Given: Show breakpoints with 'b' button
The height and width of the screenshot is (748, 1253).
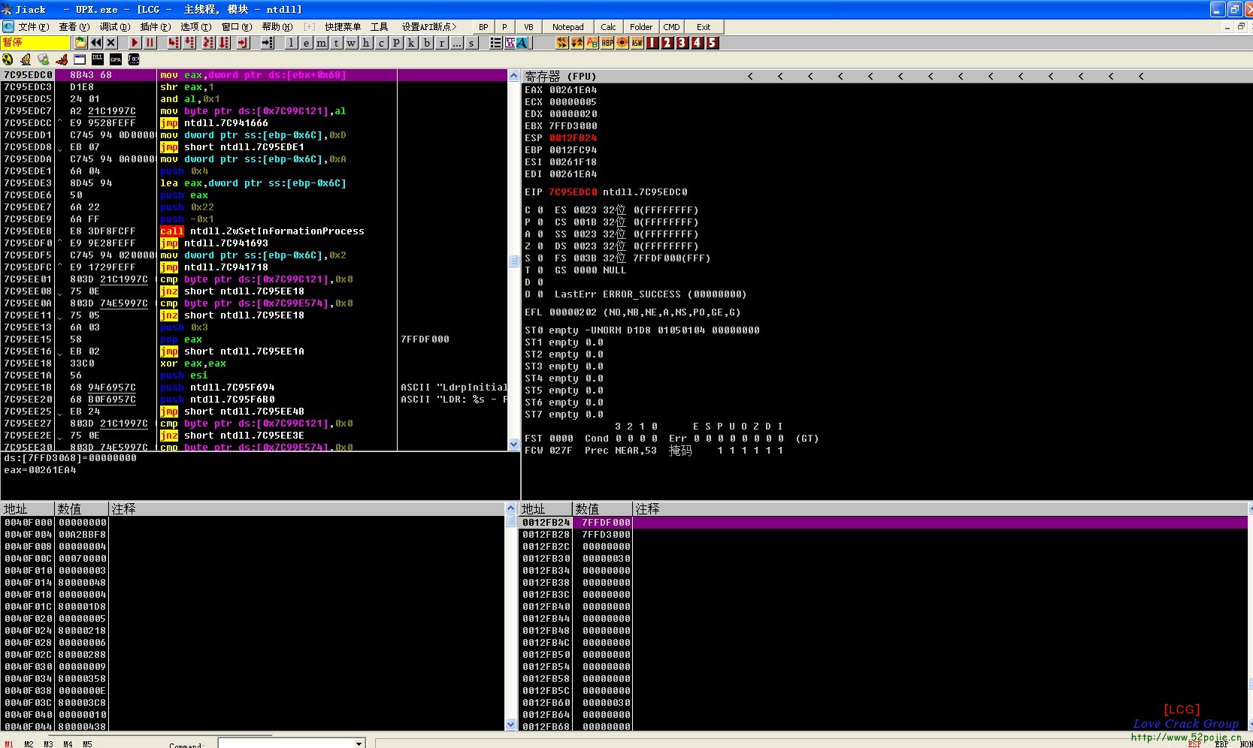Looking at the screenshot, I should [x=427, y=43].
